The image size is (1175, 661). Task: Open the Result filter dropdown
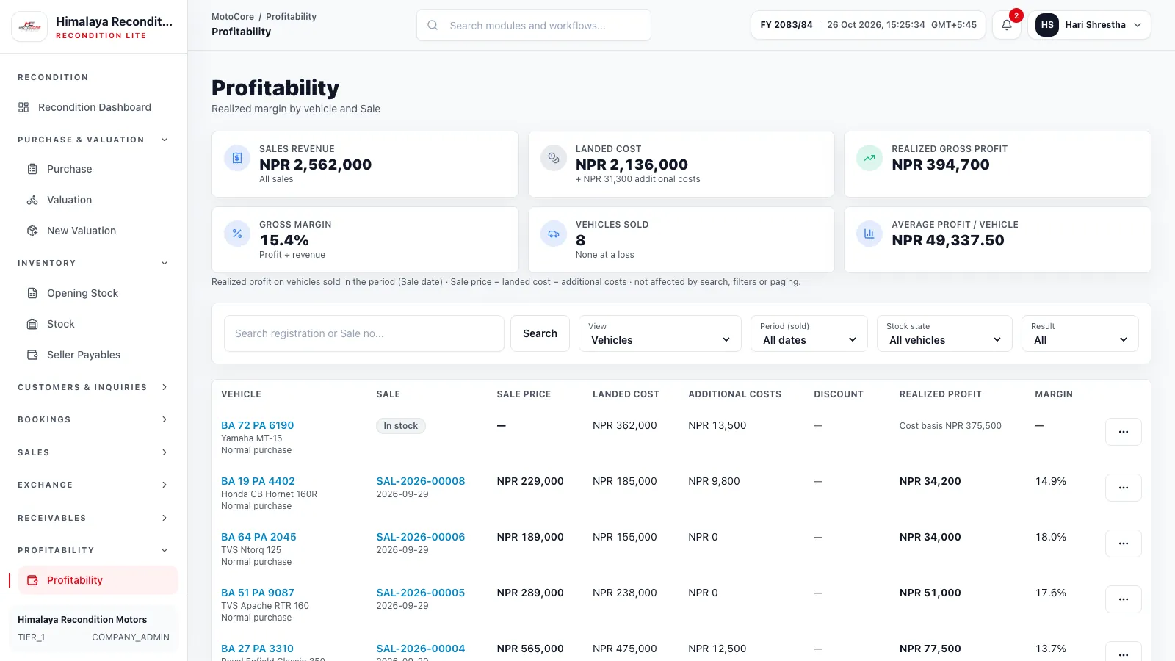[1080, 333]
